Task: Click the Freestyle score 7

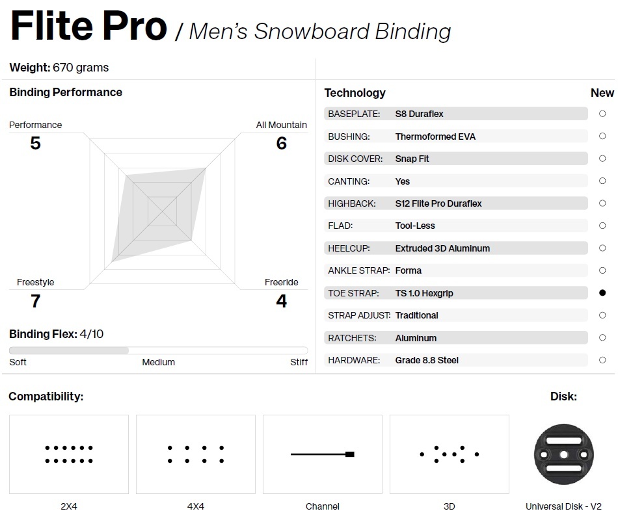Action: (x=36, y=302)
